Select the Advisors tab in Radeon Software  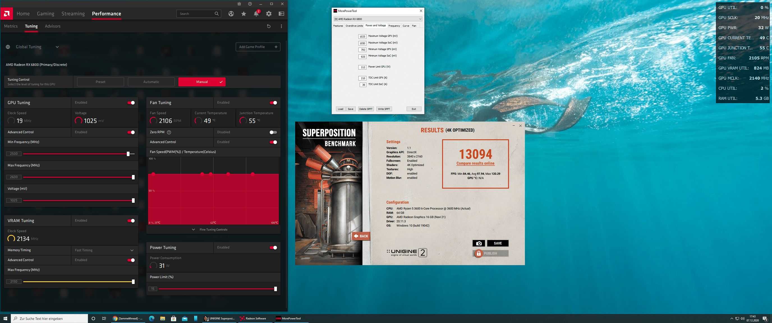pos(52,26)
